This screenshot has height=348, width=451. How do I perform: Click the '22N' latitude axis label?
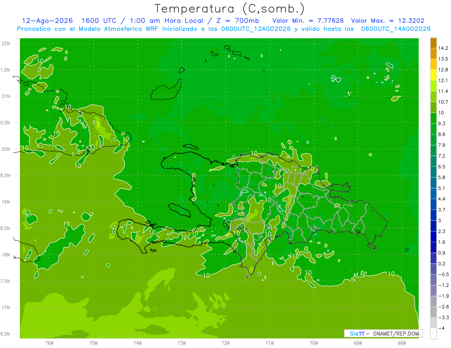(6, 44)
